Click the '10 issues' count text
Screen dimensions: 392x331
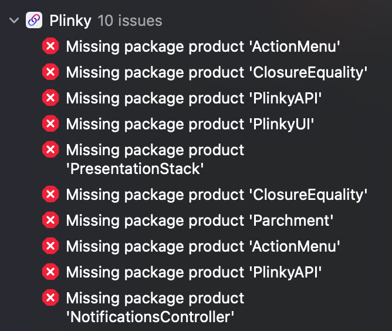[130, 21]
